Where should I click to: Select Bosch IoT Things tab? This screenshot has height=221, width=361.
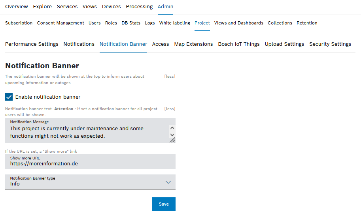click(239, 44)
